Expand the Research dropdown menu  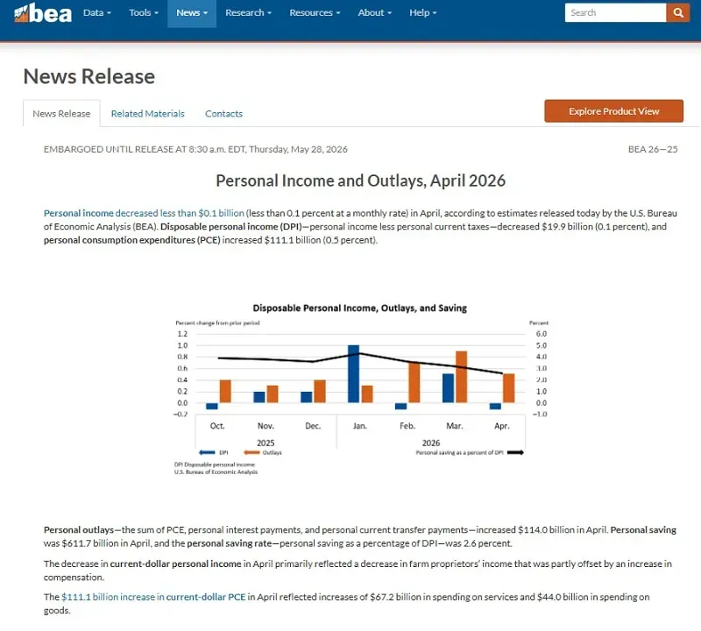coord(248,12)
